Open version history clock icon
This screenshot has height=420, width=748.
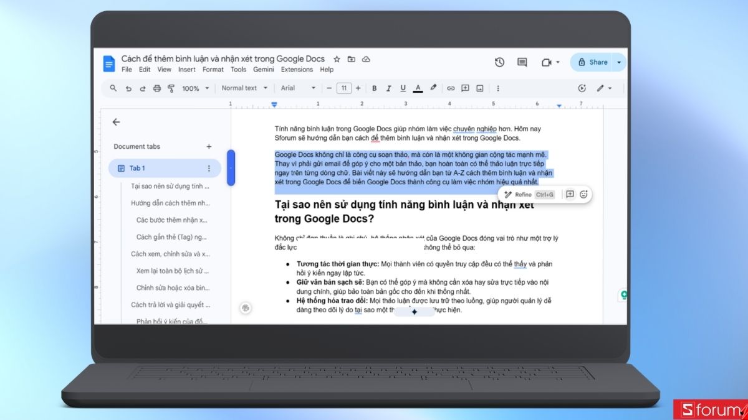499,62
